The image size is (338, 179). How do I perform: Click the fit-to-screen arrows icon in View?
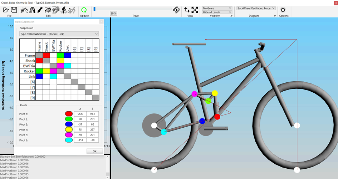[x=195, y=10]
